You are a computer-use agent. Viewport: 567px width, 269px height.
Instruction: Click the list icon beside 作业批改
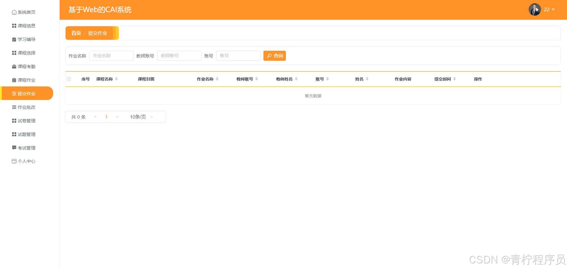(14, 107)
